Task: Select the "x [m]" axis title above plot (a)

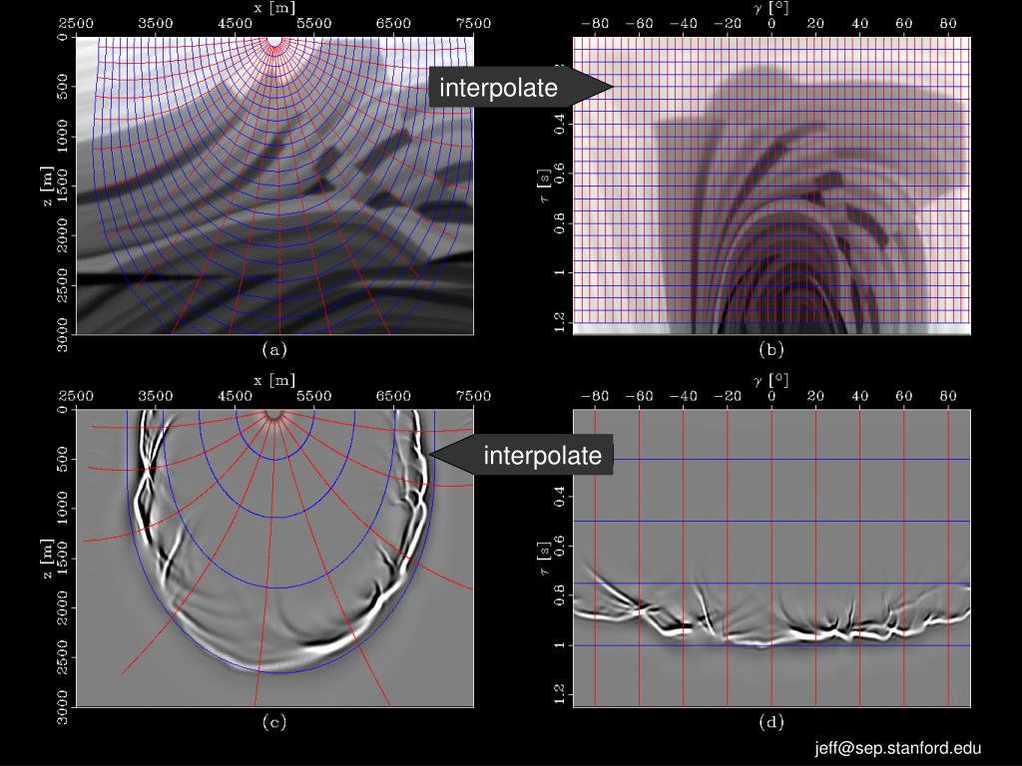Action: [x=274, y=8]
